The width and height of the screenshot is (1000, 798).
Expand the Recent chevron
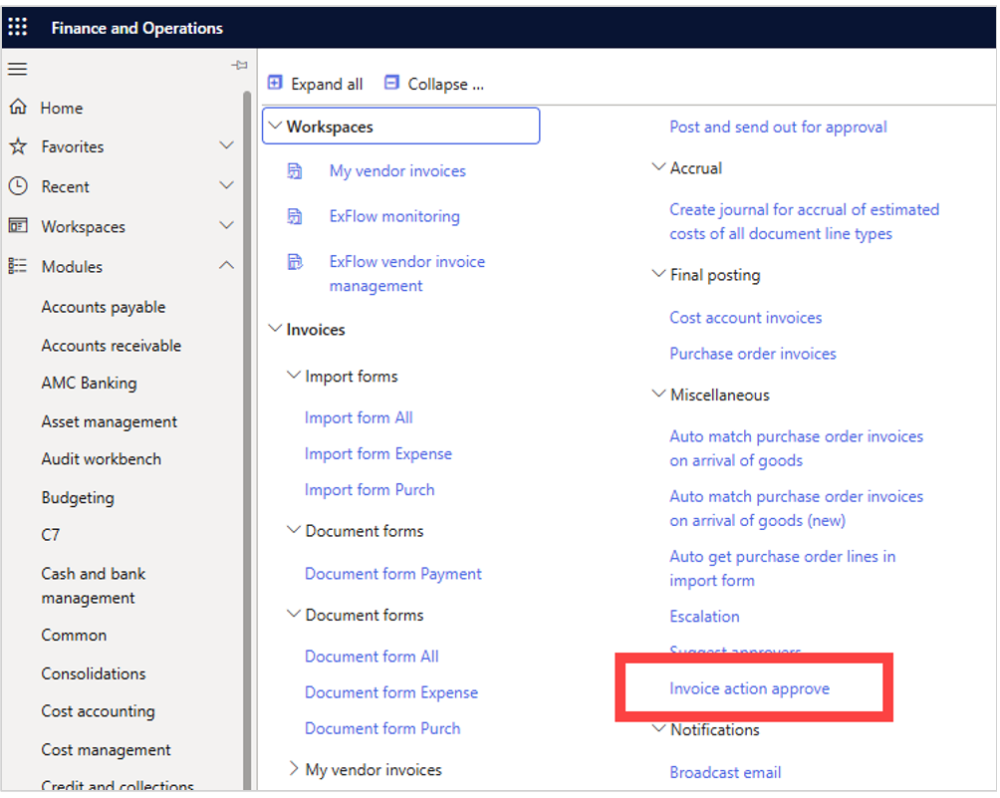(x=226, y=185)
